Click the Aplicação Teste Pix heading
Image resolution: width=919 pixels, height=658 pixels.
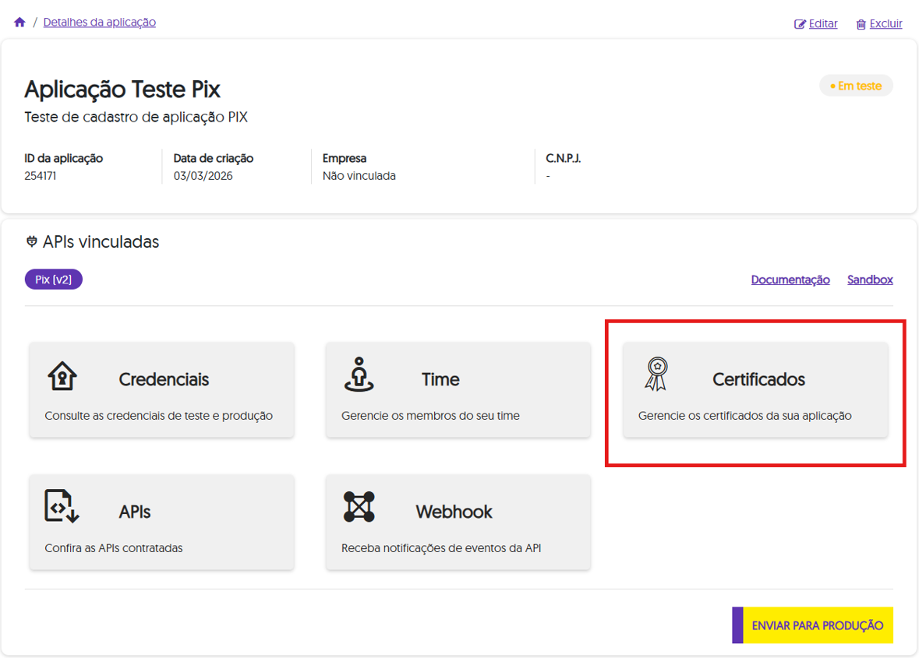pos(122,90)
